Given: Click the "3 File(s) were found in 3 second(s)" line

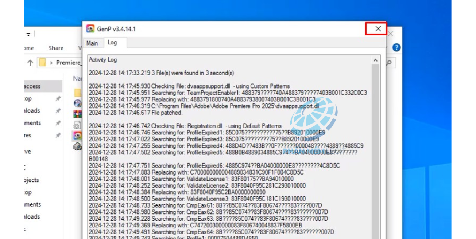Looking at the screenshot, I should [162, 73].
